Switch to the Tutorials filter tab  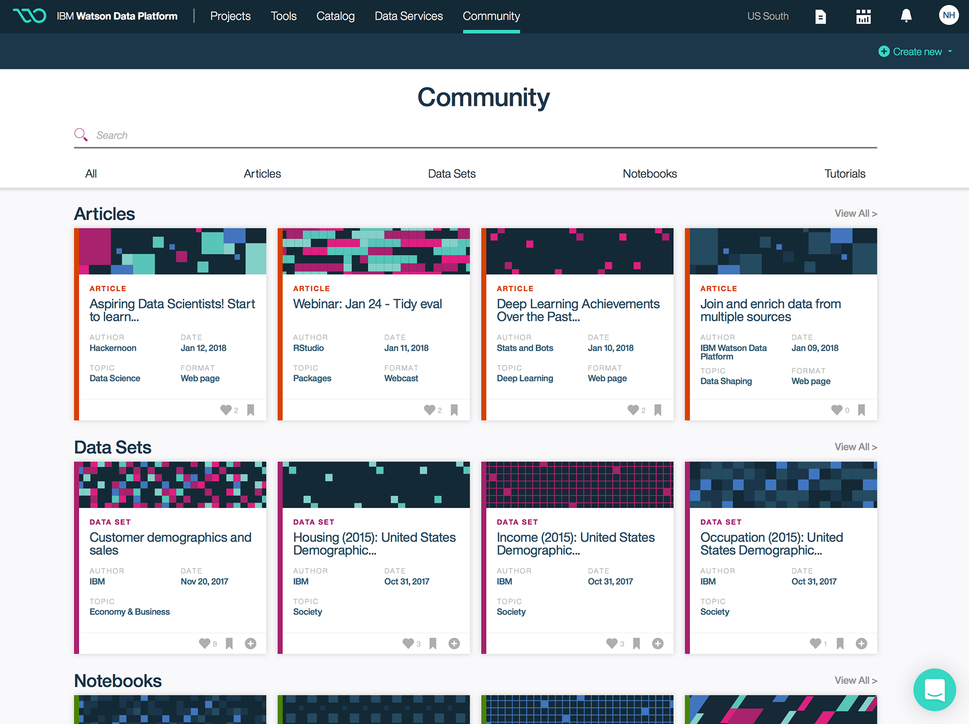point(845,174)
